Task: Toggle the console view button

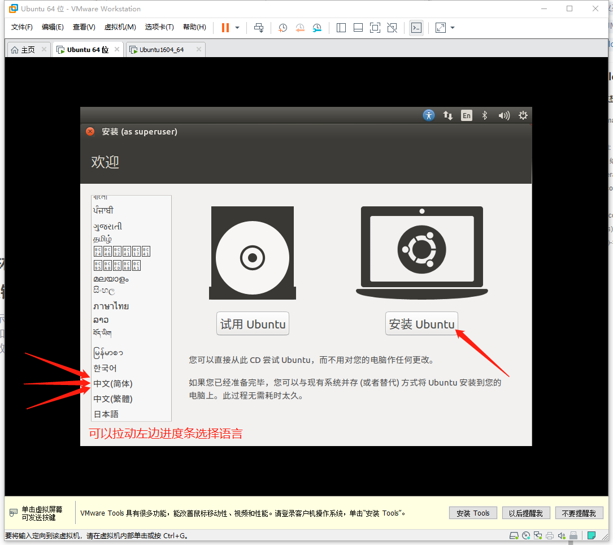Action: (416, 27)
